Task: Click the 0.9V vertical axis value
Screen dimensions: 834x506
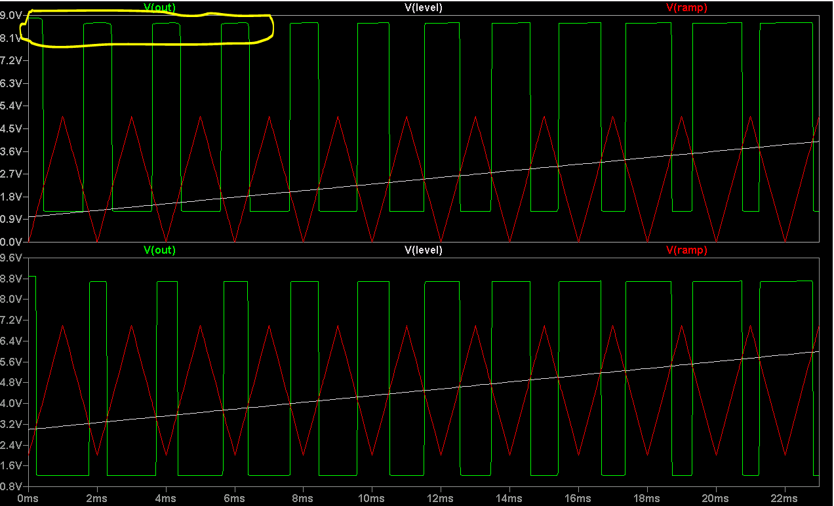Action: pos(11,219)
